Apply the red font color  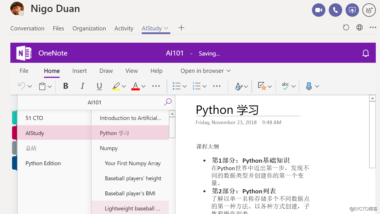[x=136, y=86]
